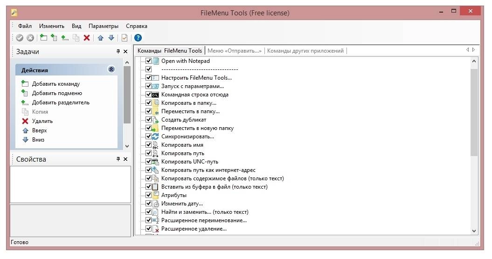Click Добавить разделитель action link
This screenshot has height=259, width=492.
click(x=61, y=102)
